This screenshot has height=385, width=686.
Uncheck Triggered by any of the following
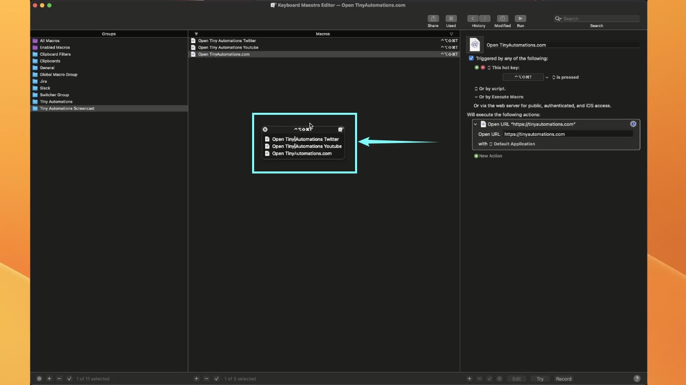pyautogui.click(x=471, y=58)
